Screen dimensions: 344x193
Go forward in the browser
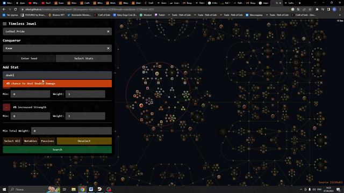point(10,10)
